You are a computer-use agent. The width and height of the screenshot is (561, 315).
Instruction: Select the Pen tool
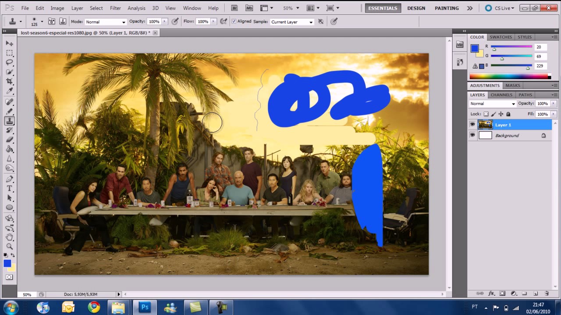point(9,179)
